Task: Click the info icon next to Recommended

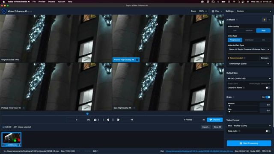Action: click(x=244, y=58)
